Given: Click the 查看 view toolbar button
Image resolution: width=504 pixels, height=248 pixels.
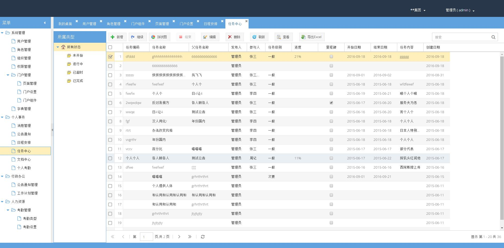Looking at the screenshot, I should pos(283,37).
